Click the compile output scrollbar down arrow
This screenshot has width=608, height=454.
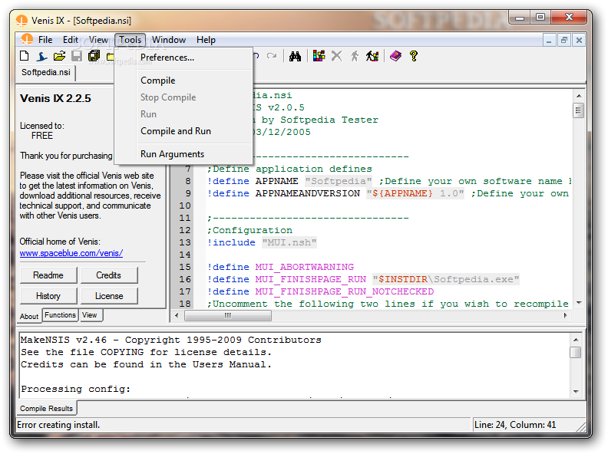coord(576,392)
